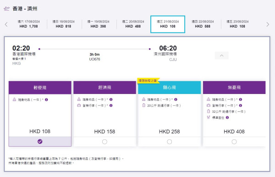This screenshot has width=275, height=177.
Task: Select the 21/08/2024 HKD 108 date tab
Action: pos(168,24)
